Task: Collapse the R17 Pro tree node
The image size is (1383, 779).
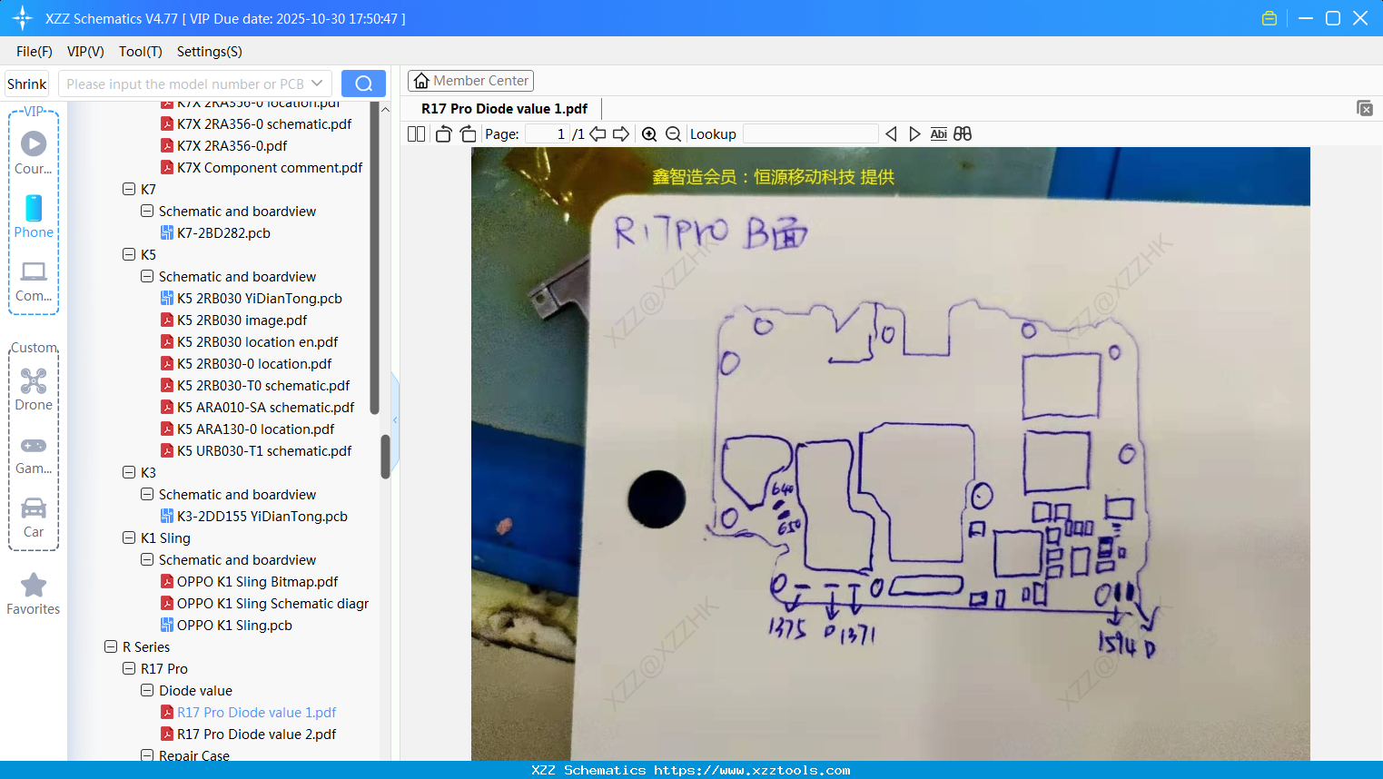Action: [x=129, y=668]
